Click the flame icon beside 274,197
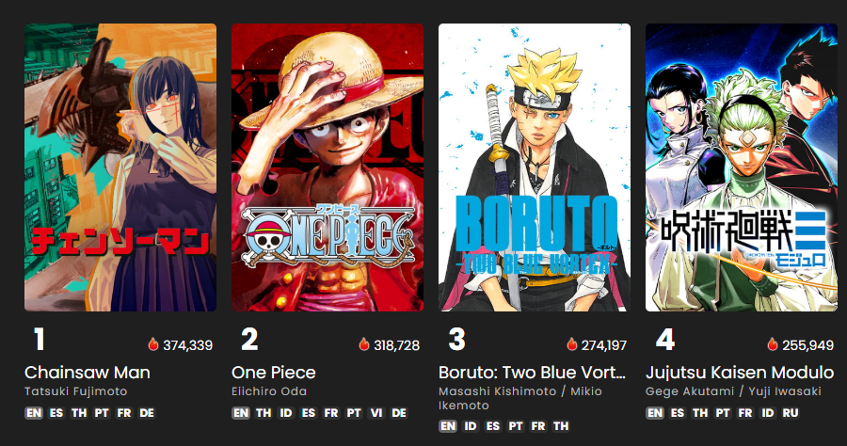This screenshot has height=446, width=847. (572, 344)
